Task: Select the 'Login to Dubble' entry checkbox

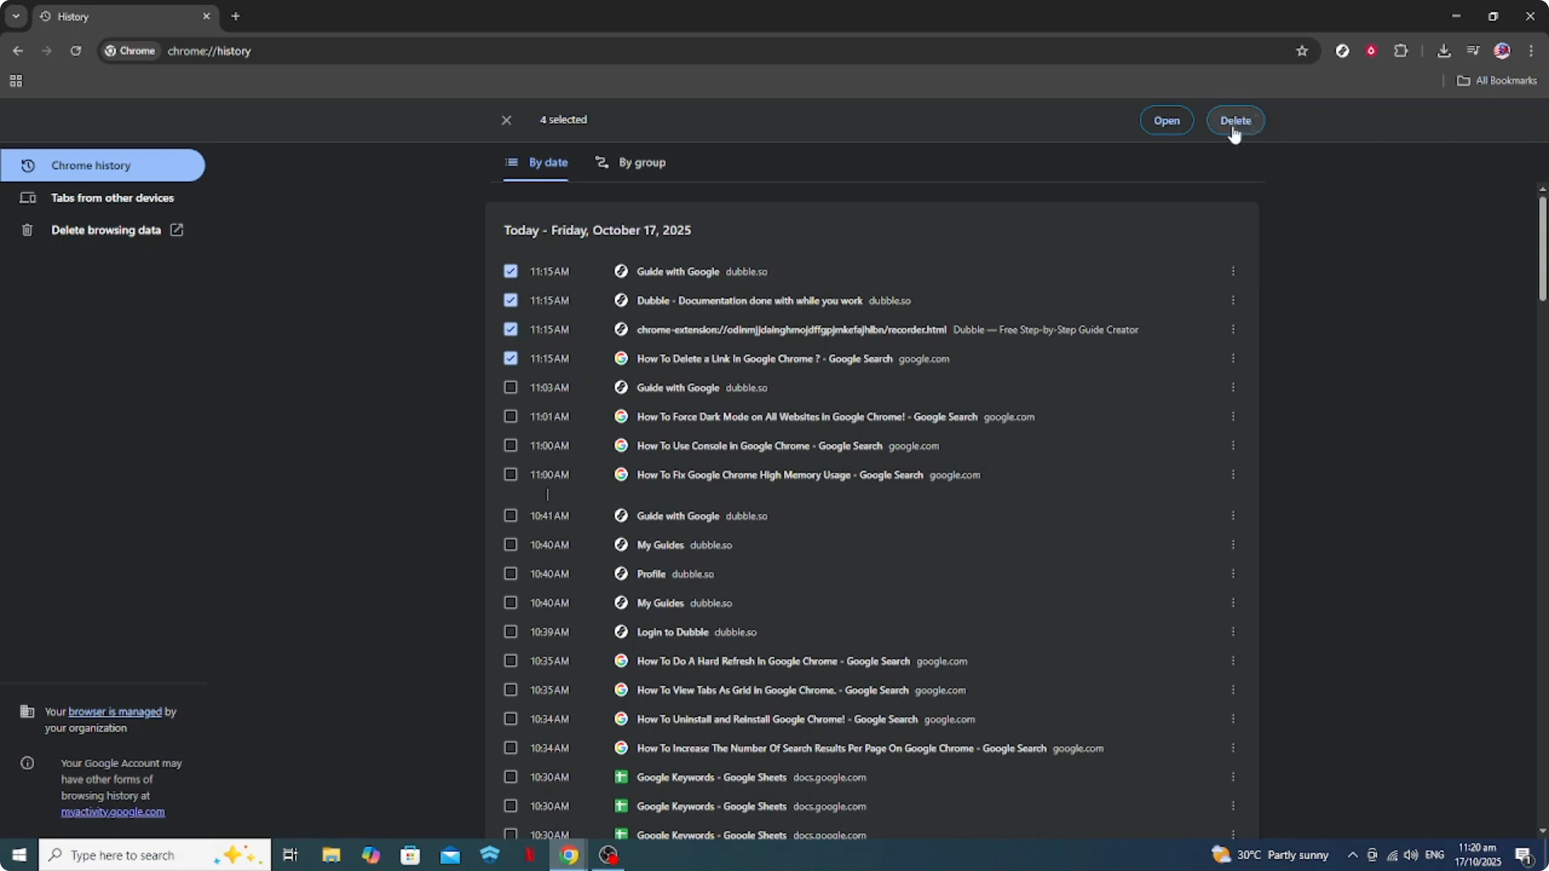Action: 511,632
